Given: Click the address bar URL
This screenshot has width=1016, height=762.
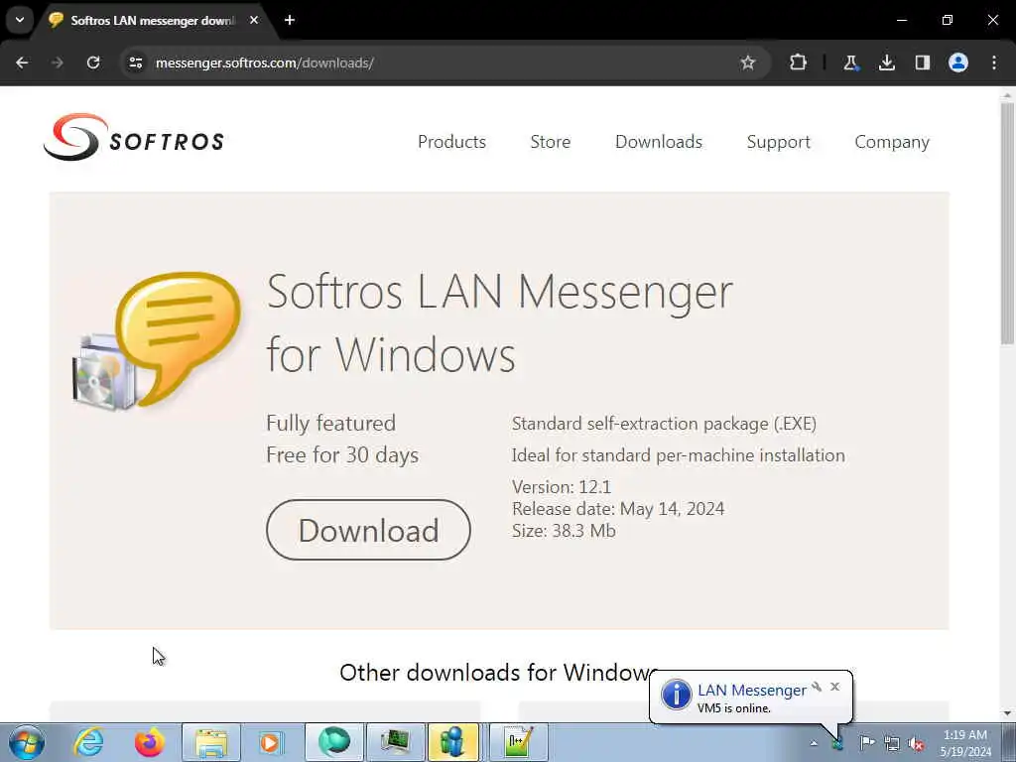Looking at the screenshot, I should click(264, 63).
